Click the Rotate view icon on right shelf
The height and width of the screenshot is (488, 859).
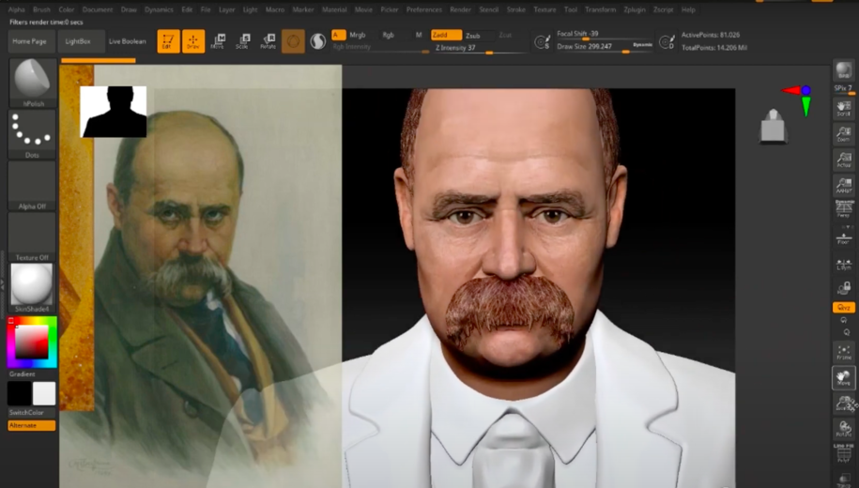(x=844, y=430)
